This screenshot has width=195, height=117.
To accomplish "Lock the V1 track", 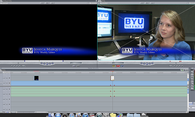I will (x=7, y=83).
